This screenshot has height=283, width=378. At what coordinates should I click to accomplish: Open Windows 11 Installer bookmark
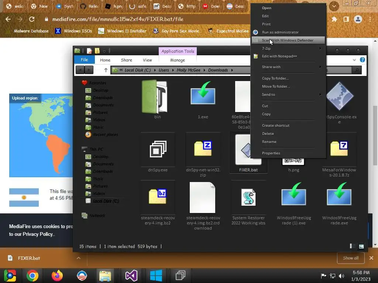tap(123, 31)
